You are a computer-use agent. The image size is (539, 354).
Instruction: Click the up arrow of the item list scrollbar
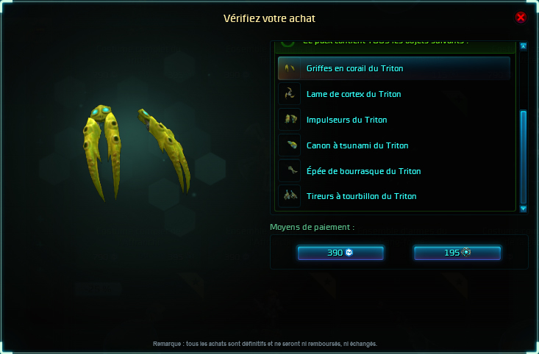point(523,46)
